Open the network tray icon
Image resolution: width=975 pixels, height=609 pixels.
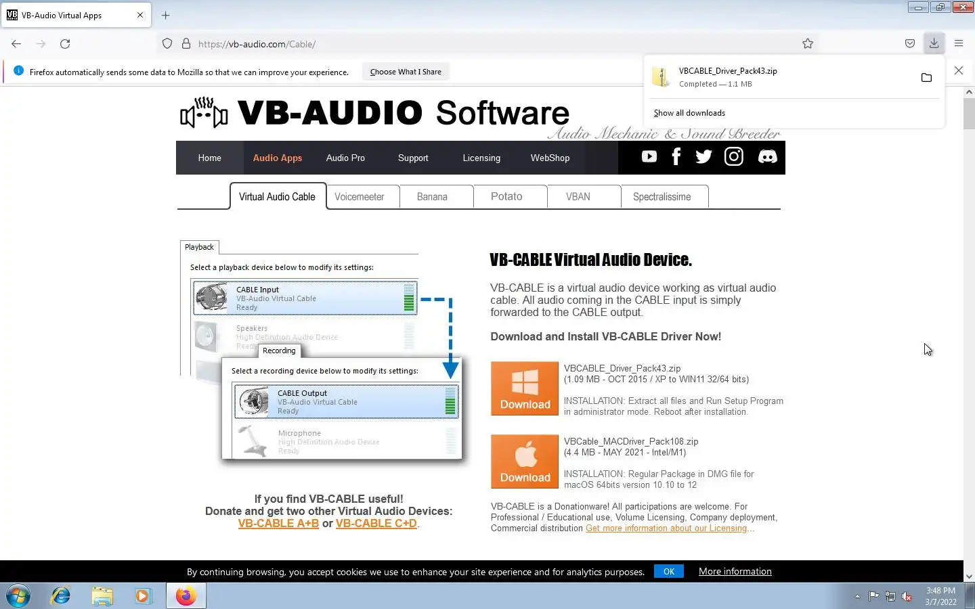pyautogui.click(x=890, y=596)
